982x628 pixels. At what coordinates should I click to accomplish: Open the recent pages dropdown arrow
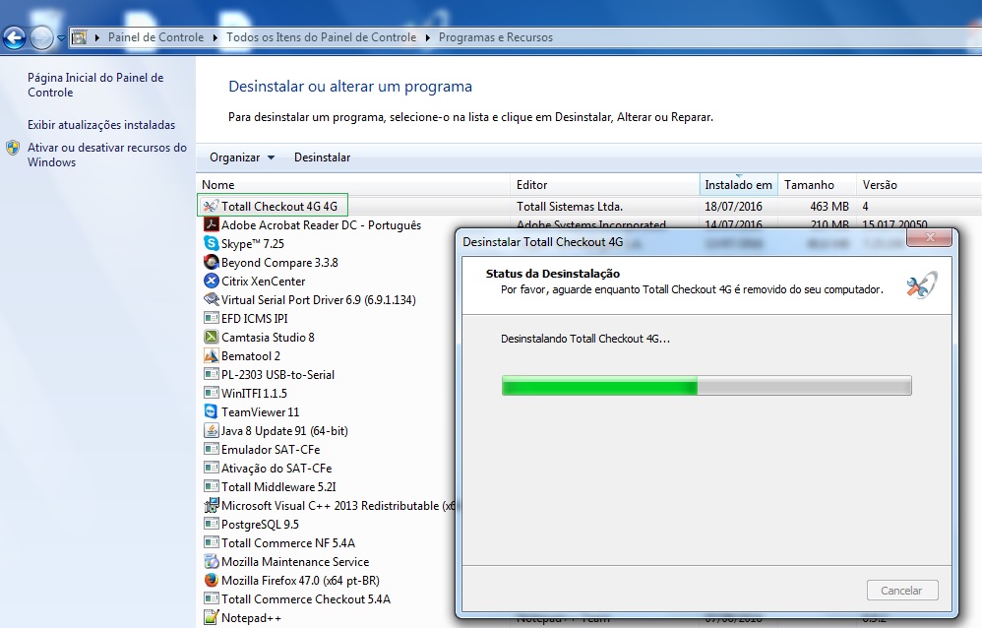tap(61, 38)
